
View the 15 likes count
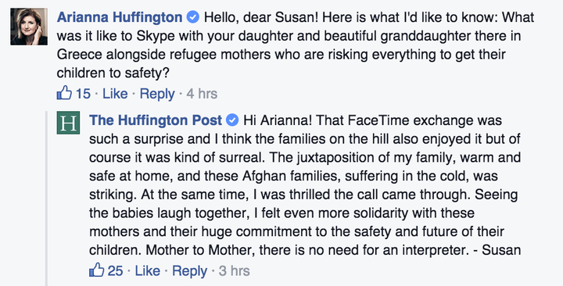83,94
